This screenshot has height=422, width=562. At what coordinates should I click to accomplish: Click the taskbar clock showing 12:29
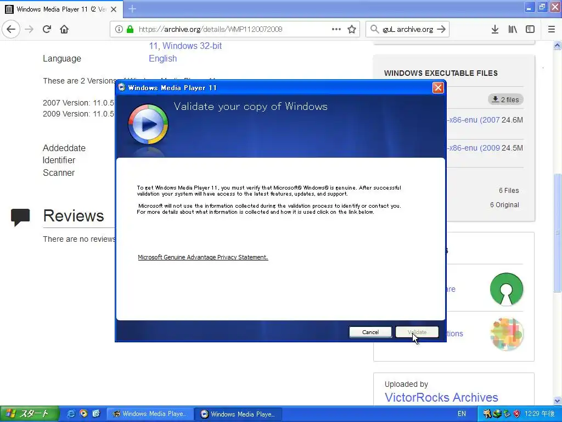tap(539, 414)
